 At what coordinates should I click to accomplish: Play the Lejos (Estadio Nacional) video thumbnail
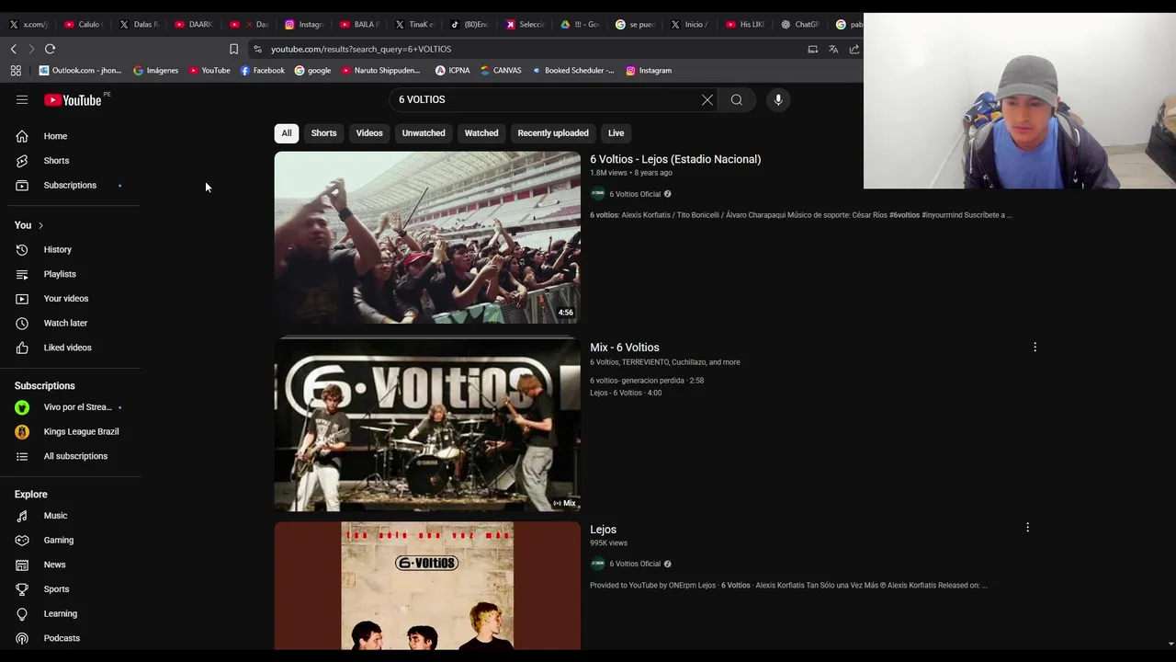(427, 237)
